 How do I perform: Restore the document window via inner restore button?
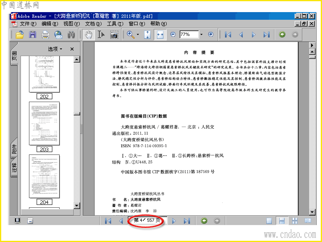(x=304, y=24)
